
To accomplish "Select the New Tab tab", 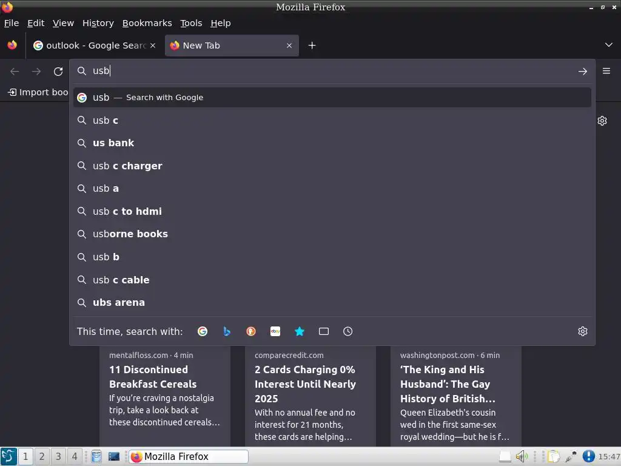I will 232,46.
